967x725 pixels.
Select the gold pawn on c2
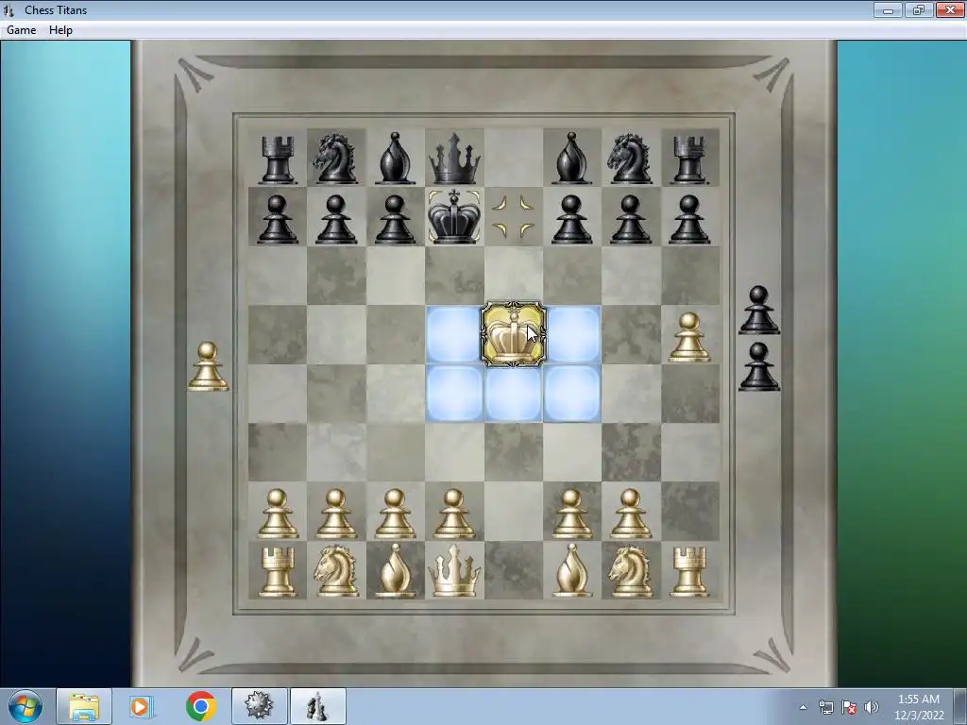point(395,514)
